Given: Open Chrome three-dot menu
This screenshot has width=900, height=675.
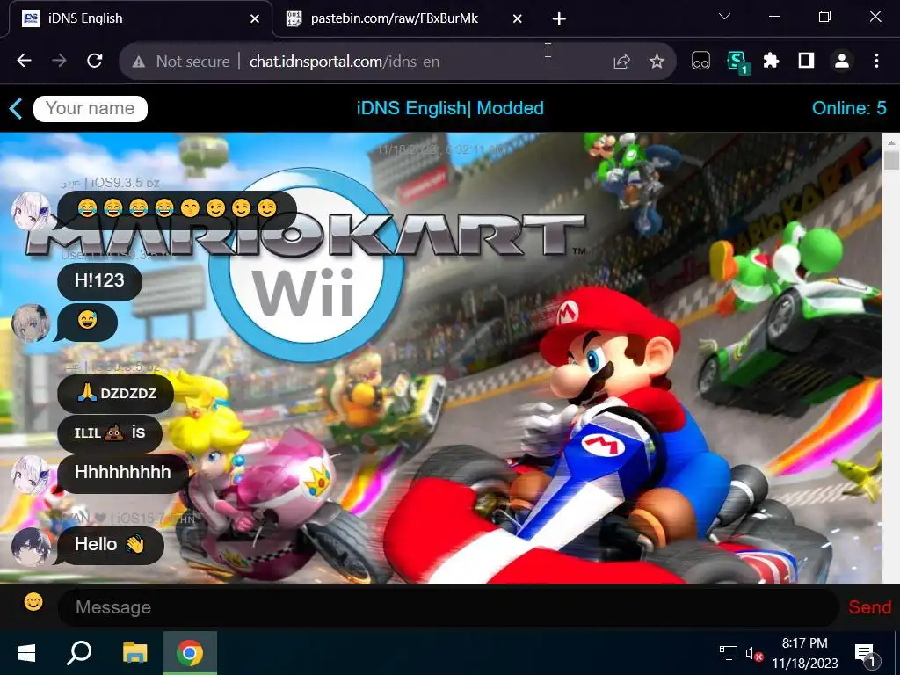Looking at the screenshot, I should 876,61.
